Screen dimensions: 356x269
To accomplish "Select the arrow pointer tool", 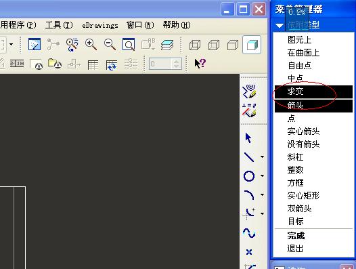I will pos(248,138).
